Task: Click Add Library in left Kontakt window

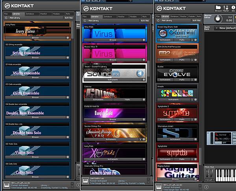Action: point(15,18)
